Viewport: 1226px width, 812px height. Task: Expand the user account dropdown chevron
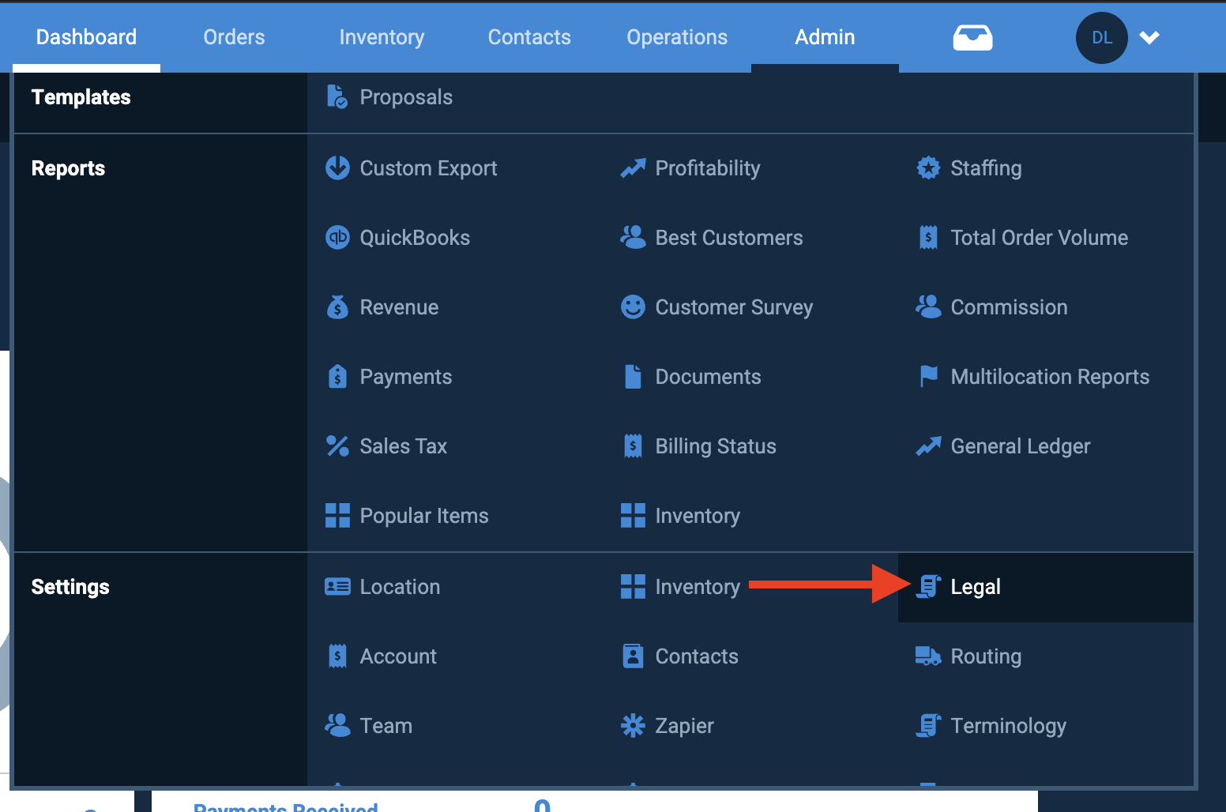pos(1149,37)
